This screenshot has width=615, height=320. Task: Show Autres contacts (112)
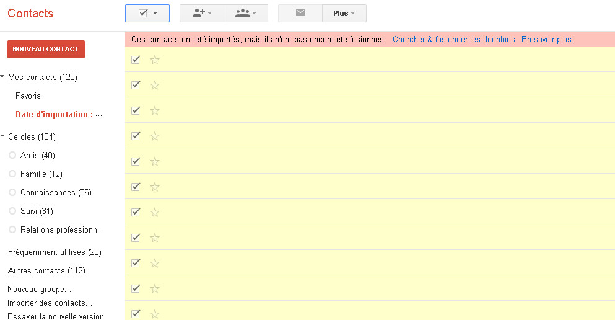pyautogui.click(x=46, y=270)
